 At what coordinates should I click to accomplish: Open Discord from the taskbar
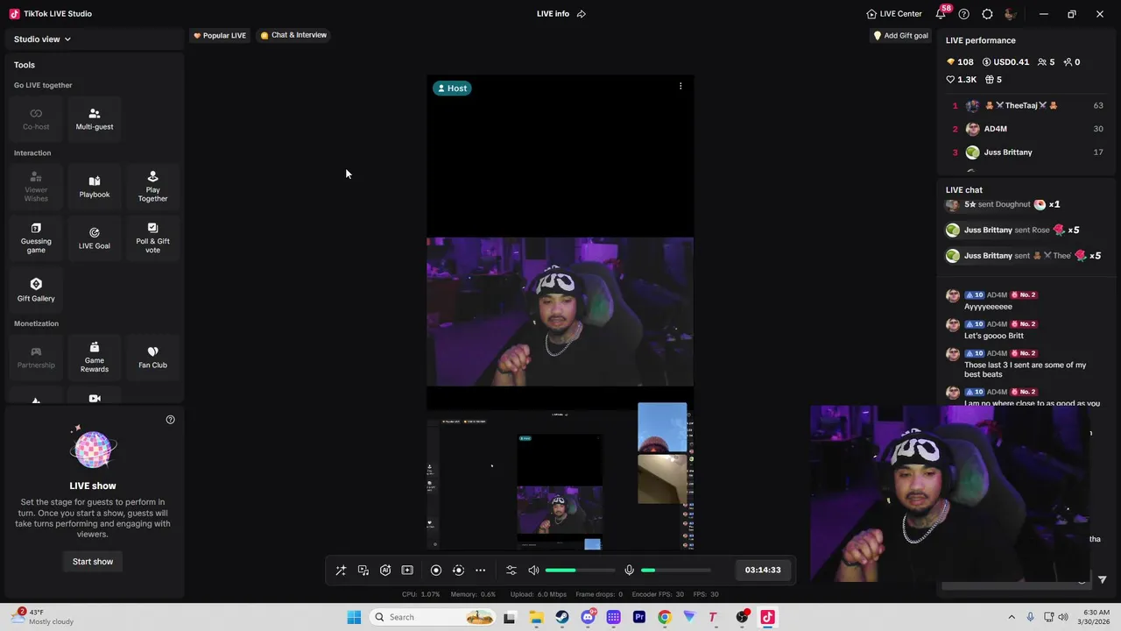click(588, 617)
